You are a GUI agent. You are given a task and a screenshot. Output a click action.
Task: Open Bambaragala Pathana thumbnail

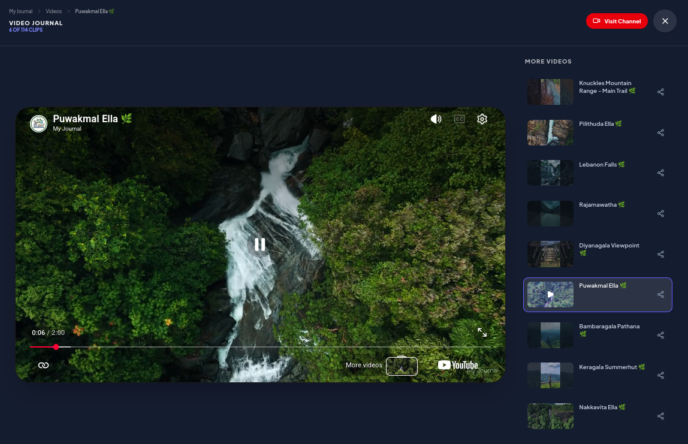[550, 335]
